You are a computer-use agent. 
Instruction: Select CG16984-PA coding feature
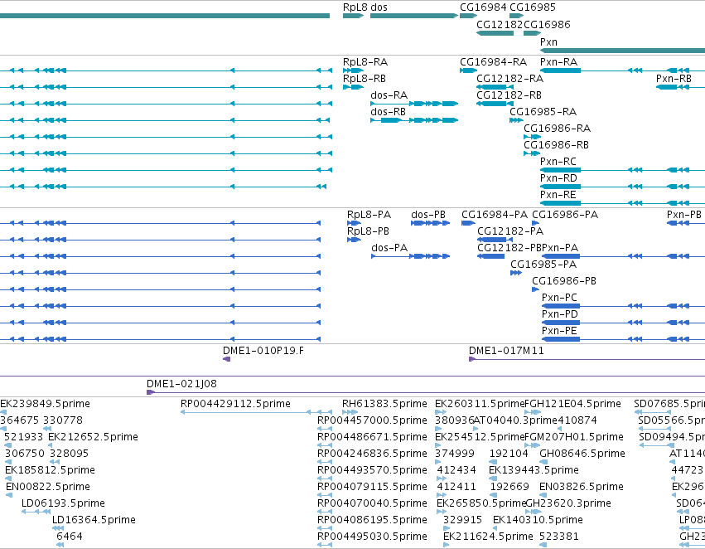[495, 215]
